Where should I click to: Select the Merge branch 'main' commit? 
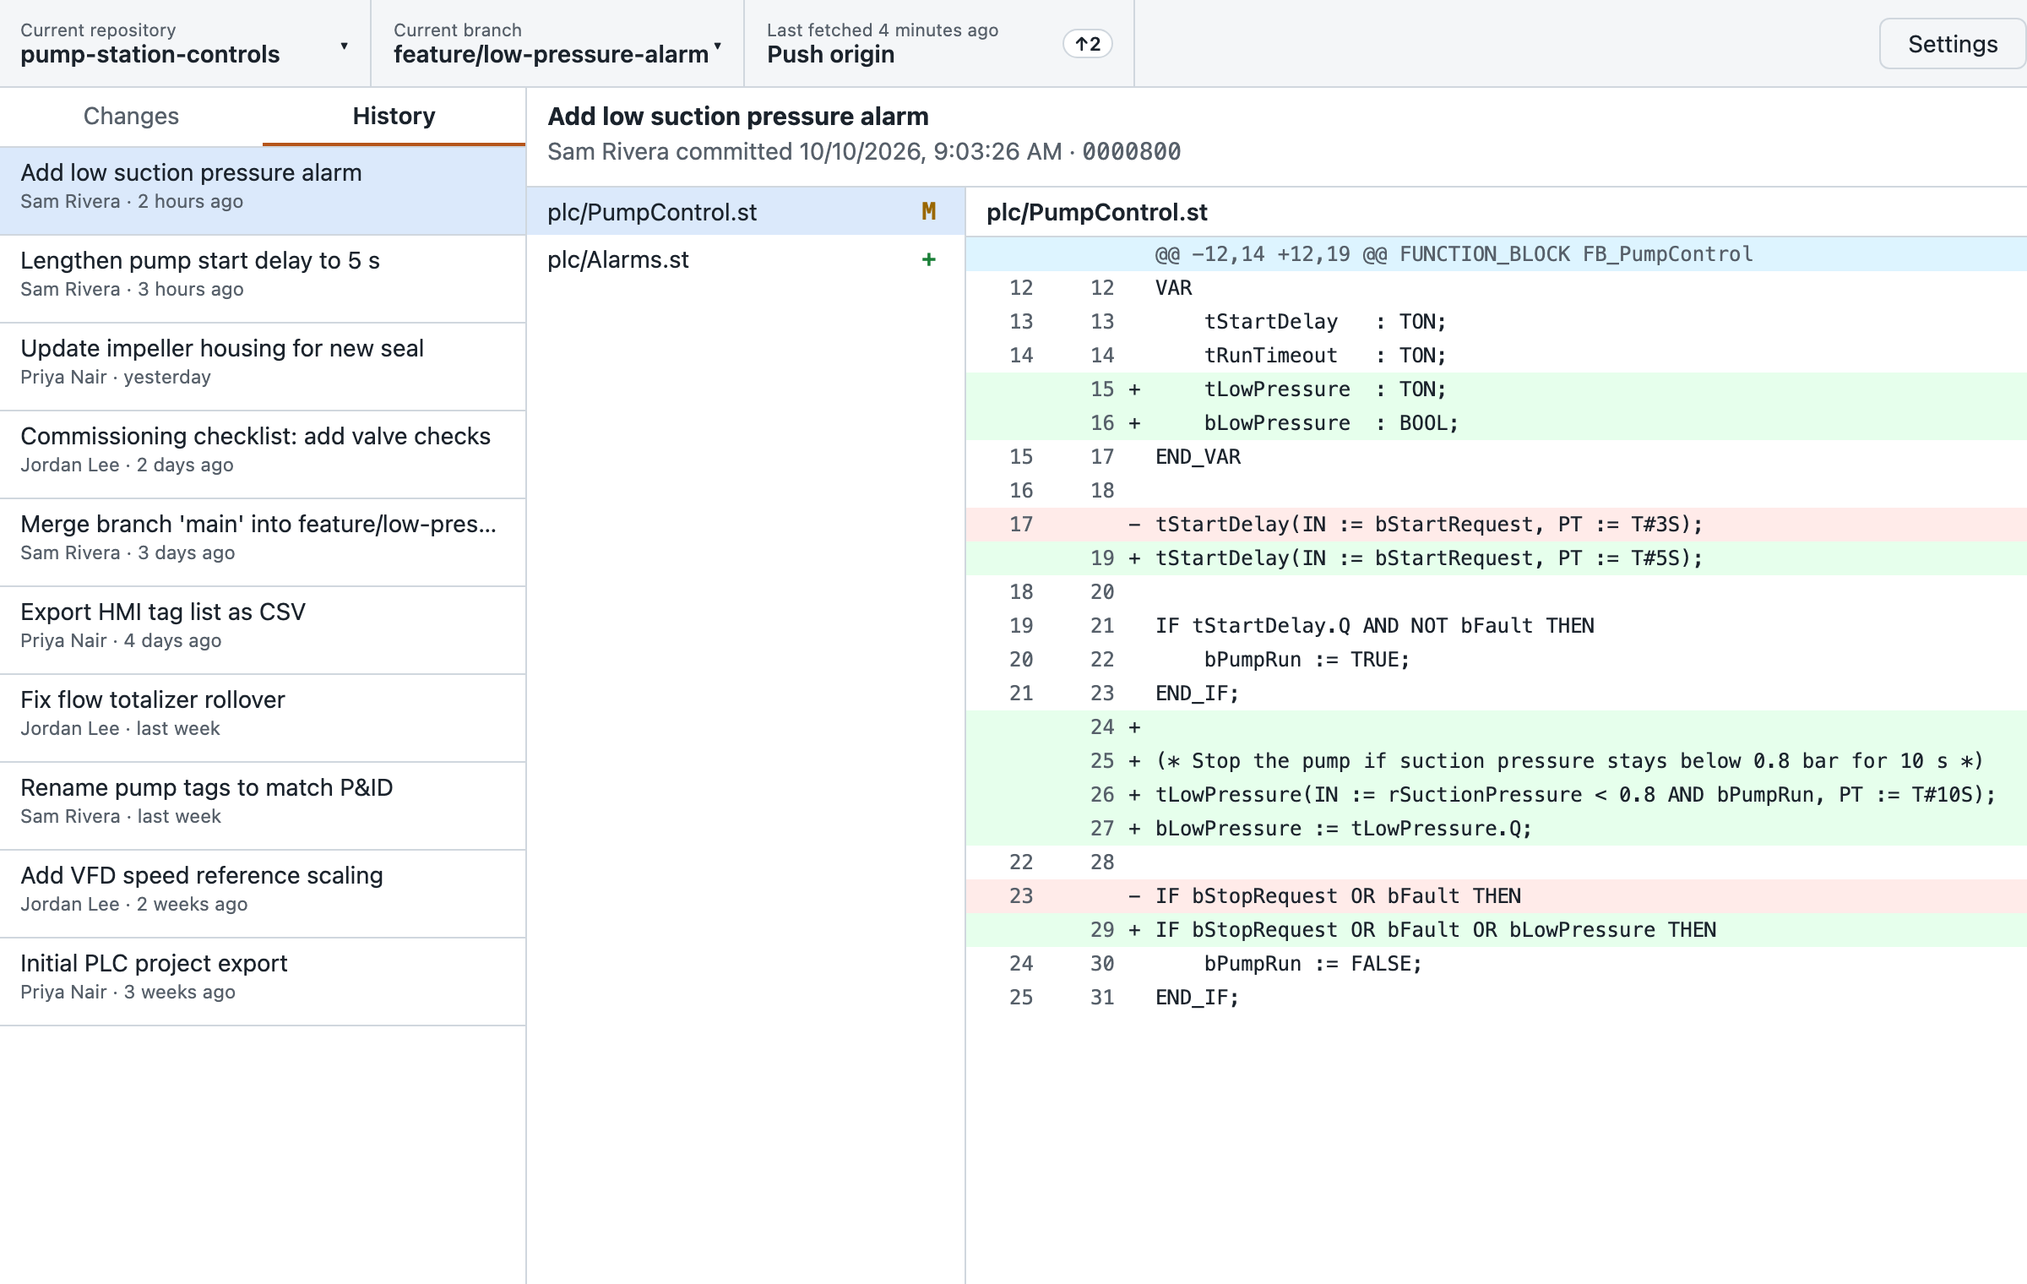click(263, 541)
